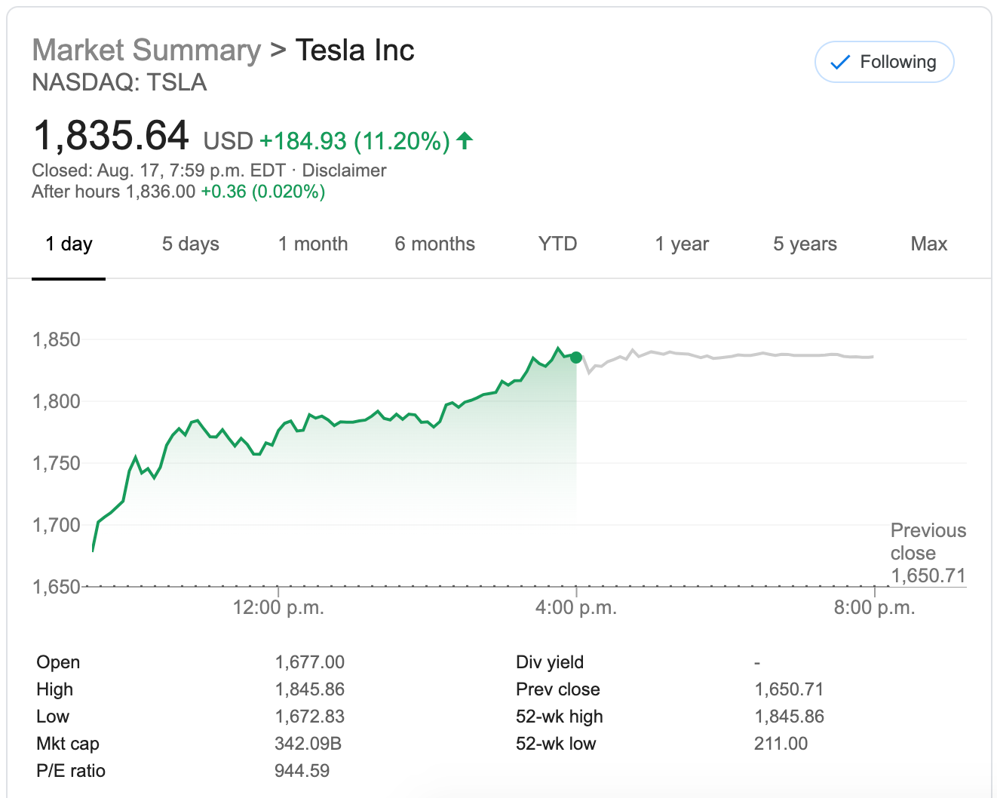Viewport: 997px width, 798px height.
Task: Open the Market Summary link
Action: 146,51
